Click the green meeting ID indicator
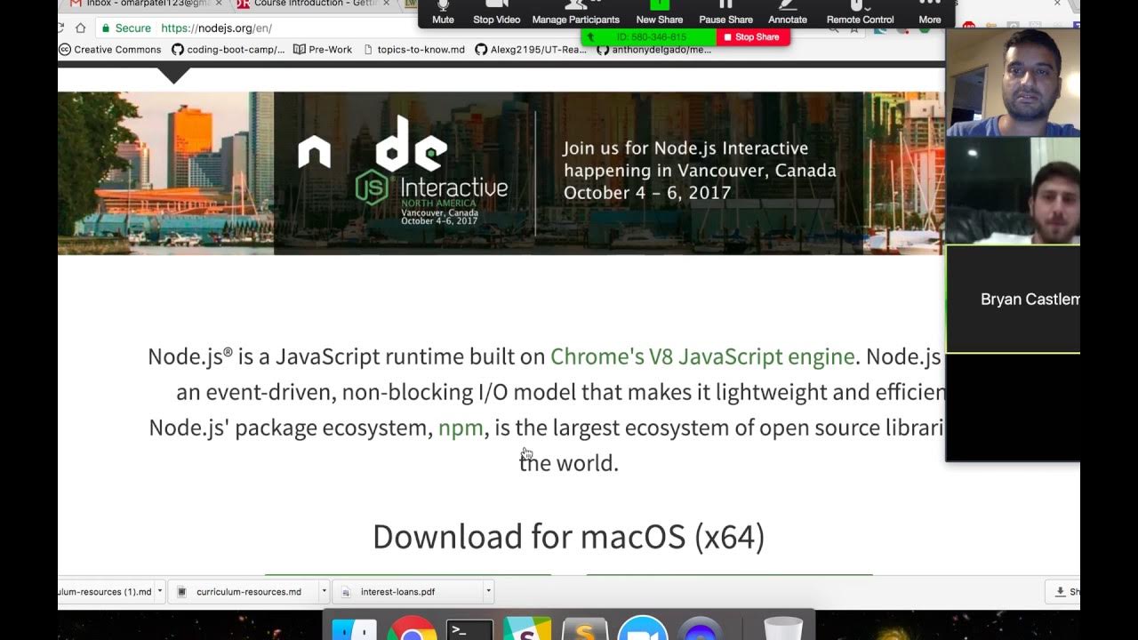Viewport: 1138px width, 640px height. point(649,37)
